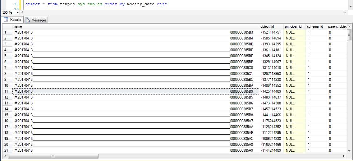The width and height of the screenshot is (353, 161).
Task: Switch to the Results tab
Action: [x=13, y=20]
